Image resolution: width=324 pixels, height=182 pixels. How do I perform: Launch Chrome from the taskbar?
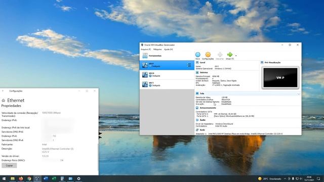[x=29, y=178]
